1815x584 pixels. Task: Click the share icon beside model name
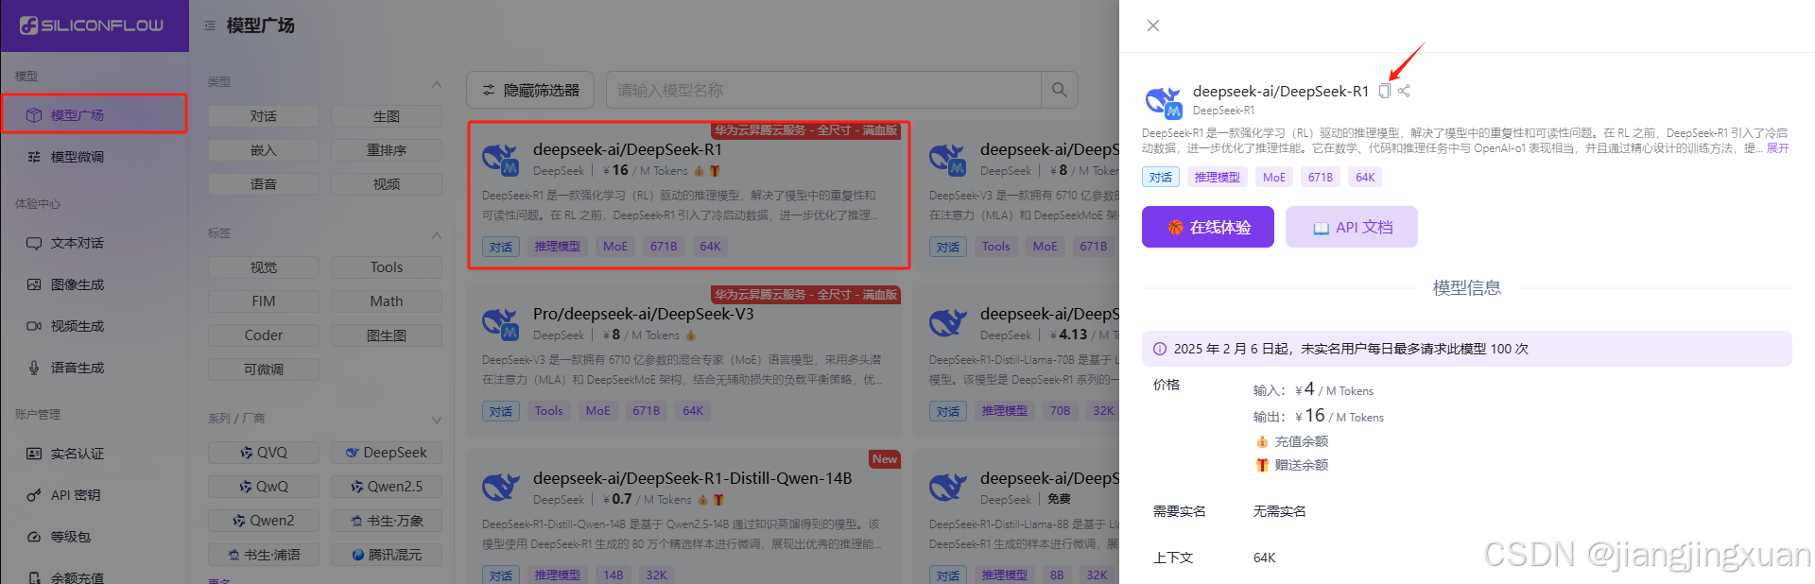click(x=1404, y=91)
